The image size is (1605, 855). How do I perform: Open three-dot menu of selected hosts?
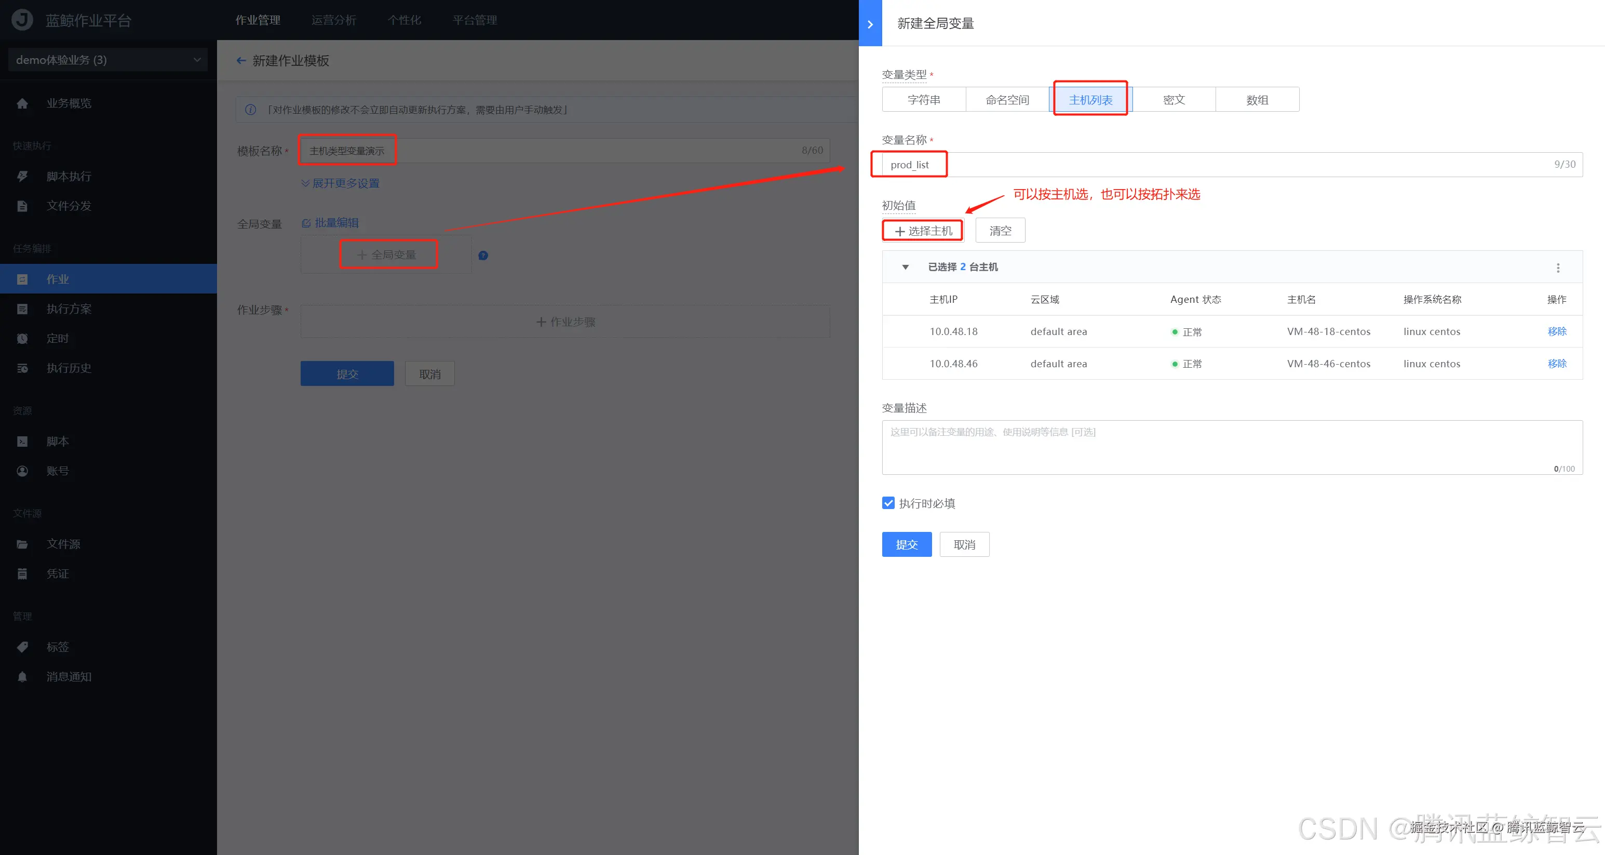[x=1558, y=268]
